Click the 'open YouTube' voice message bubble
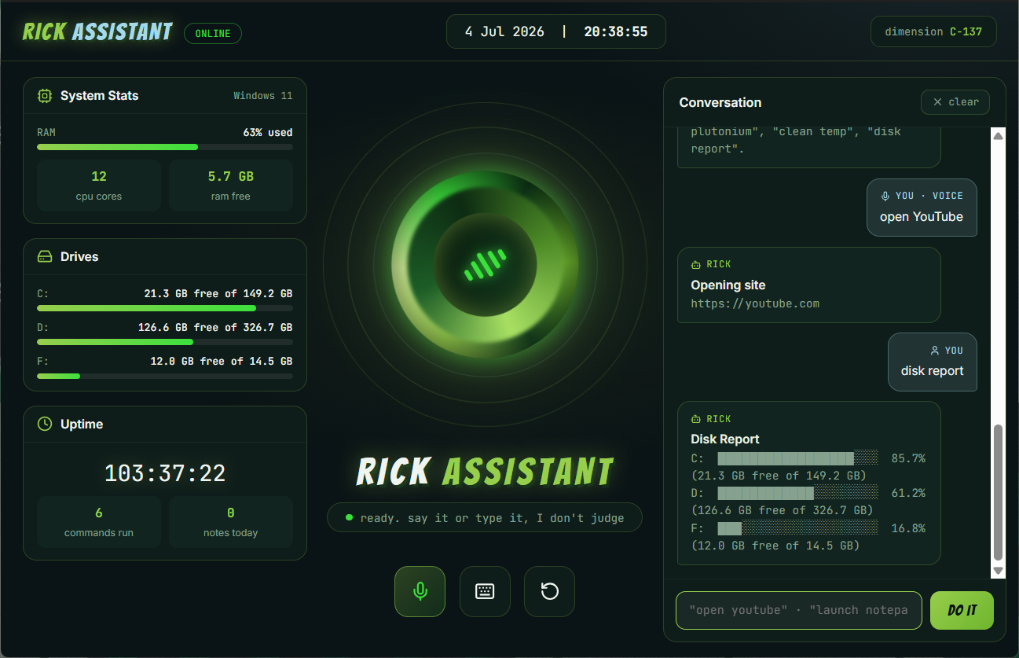 coord(922,208)
